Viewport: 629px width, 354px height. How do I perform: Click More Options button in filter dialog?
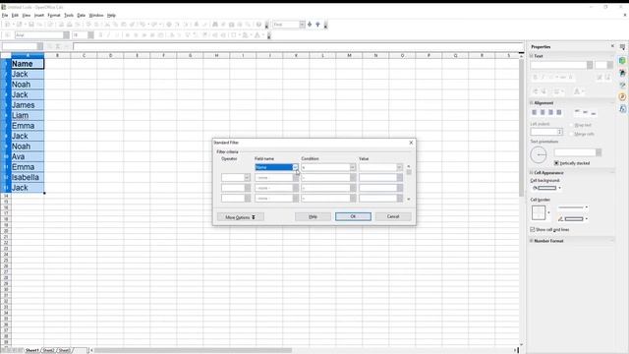[x=240, y=217]
